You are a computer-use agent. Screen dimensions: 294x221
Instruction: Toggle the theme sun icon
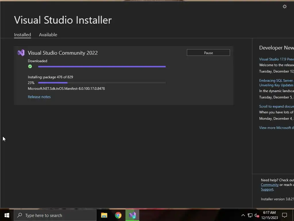[285, 7]
